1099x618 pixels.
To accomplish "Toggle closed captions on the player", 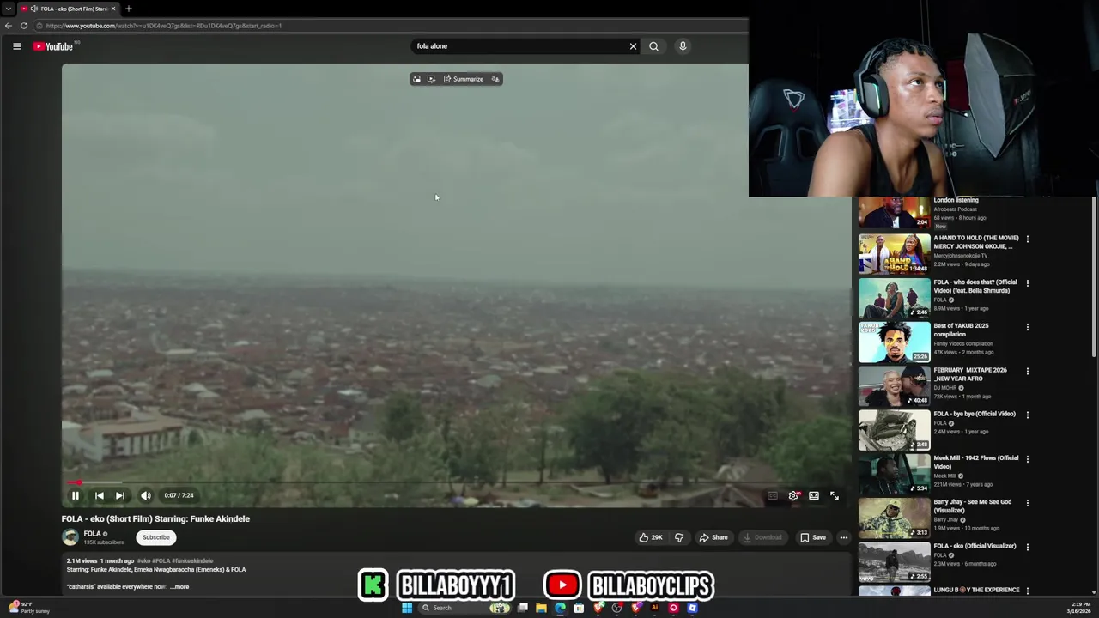I will [772, 495].
